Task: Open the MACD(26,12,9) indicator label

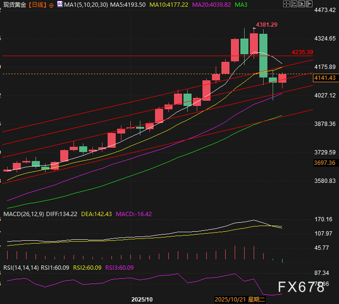Action: coord(24,214)
